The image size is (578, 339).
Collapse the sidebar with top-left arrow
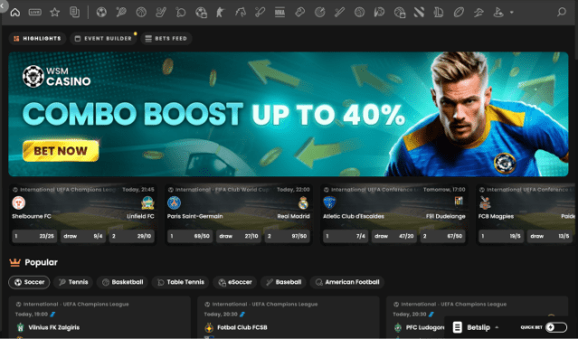[x=2, y=5]
